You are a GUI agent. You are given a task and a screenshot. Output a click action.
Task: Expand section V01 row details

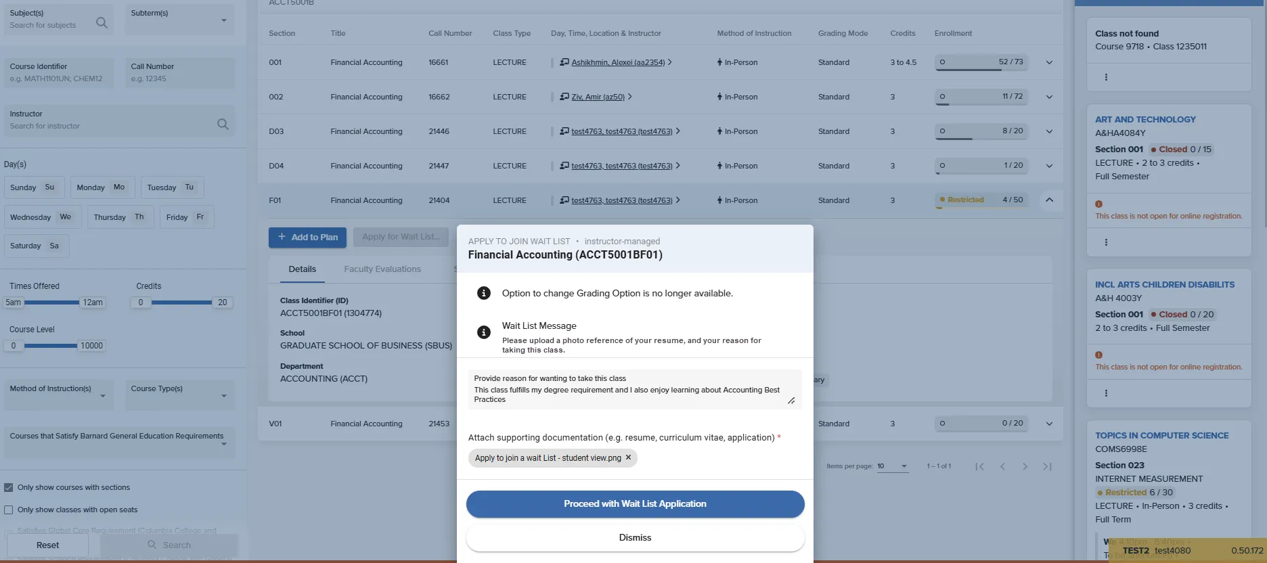[1049, 424]
